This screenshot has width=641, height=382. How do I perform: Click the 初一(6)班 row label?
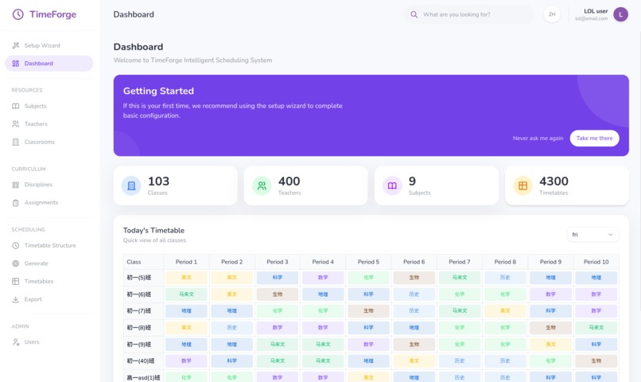click(x=138, y=294)
